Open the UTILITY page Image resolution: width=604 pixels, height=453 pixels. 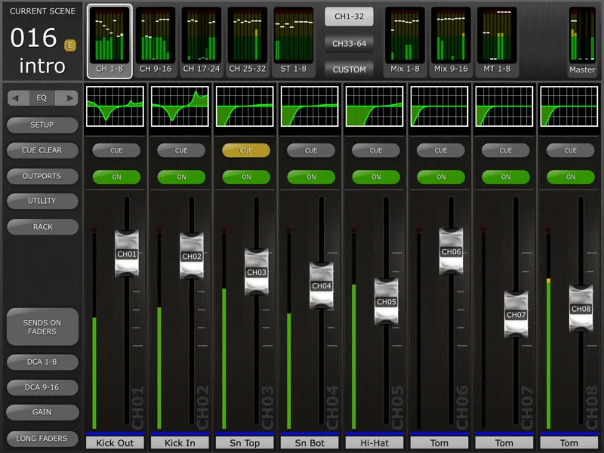click(42, 201)
